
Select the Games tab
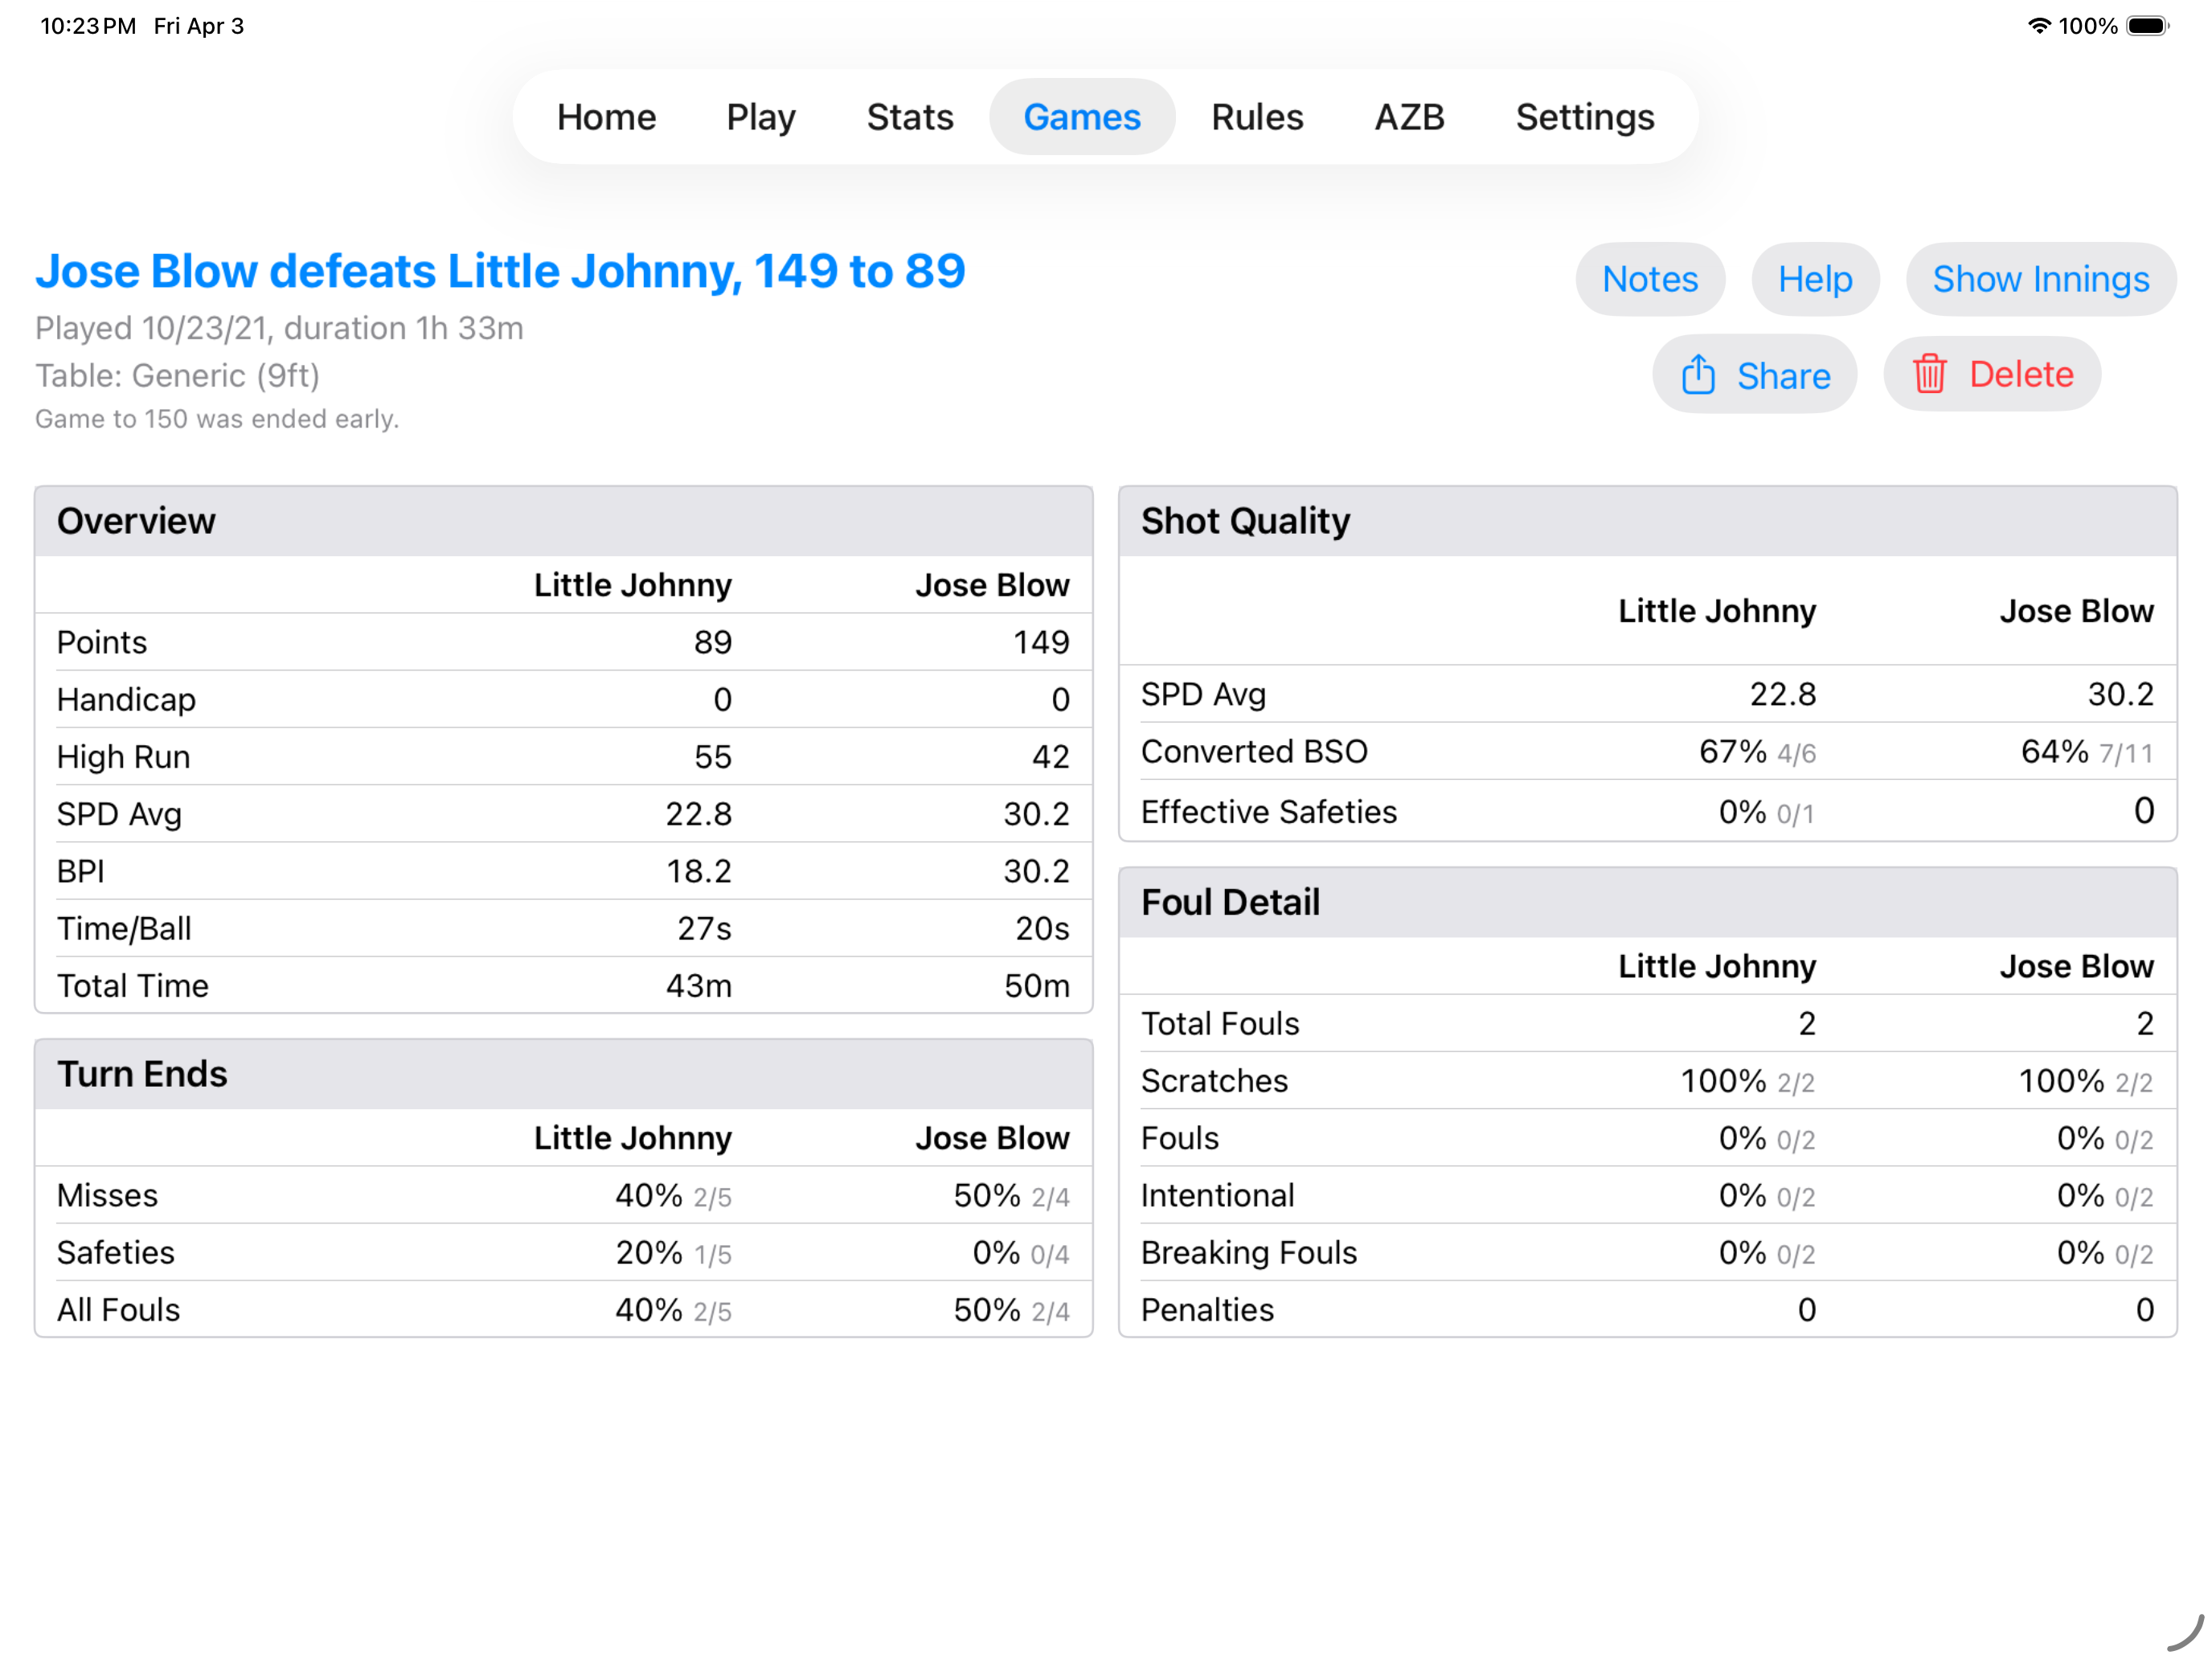1081,117
